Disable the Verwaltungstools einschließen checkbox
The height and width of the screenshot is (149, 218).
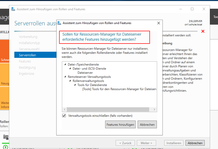(x=64, y=115)
